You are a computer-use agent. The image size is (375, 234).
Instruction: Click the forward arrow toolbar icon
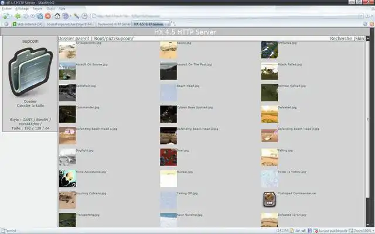pos(26,16)
